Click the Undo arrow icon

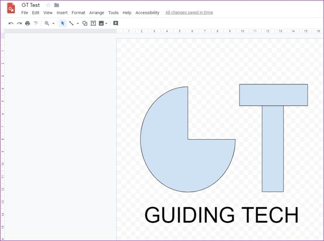point(11,24)
